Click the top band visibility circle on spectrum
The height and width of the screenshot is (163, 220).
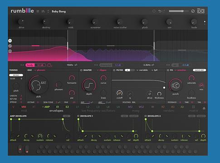[x=10, y=41]
